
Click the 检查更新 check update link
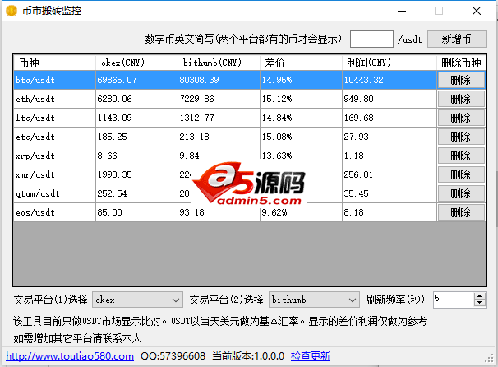click(311, 355)
